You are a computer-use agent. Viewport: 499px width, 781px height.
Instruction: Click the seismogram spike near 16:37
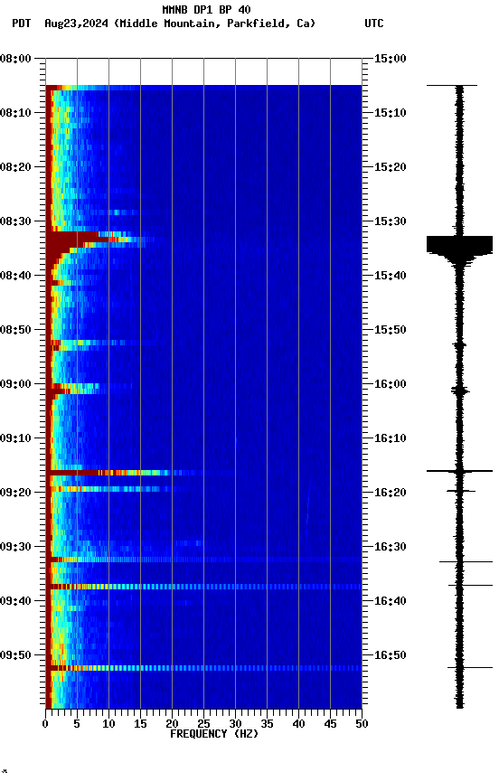471,585
